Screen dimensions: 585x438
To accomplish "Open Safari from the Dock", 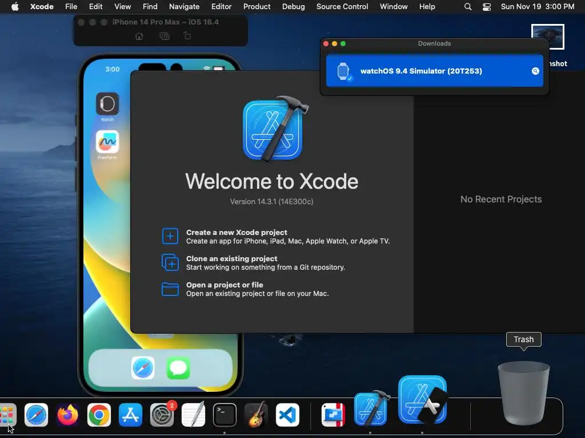I will (x=36, y=415).
